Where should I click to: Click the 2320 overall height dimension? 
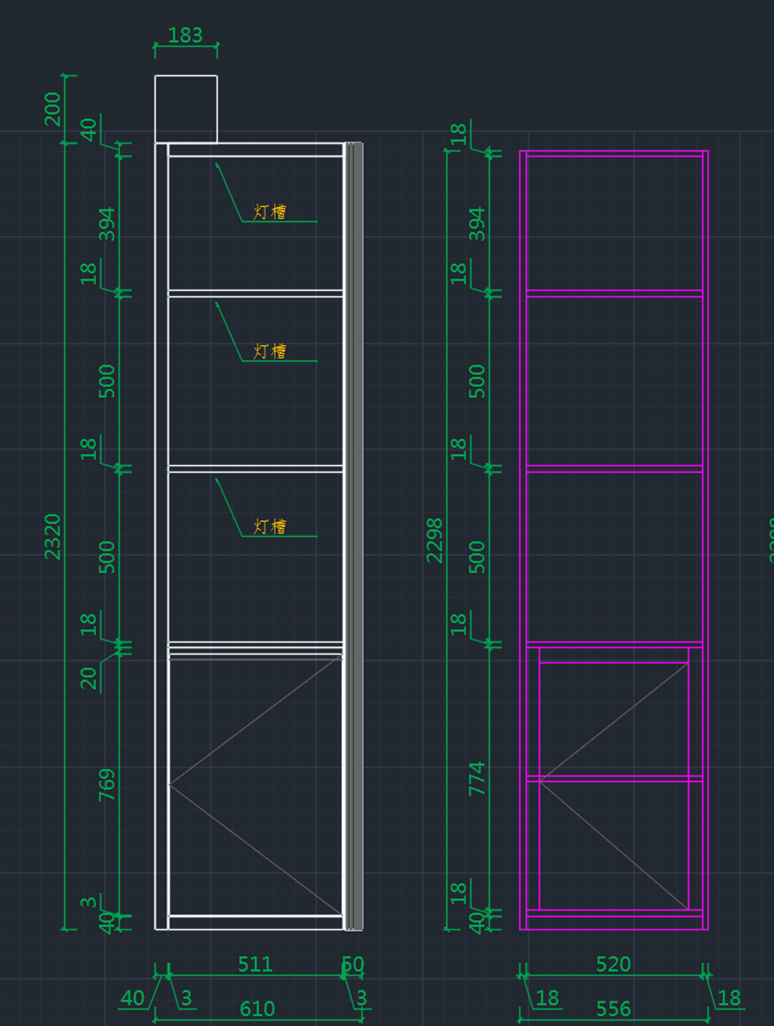(x=53, y=536)
